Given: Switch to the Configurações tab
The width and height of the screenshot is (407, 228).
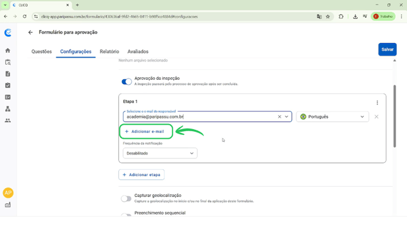Looking at the screenshot, I should point(76,51).
